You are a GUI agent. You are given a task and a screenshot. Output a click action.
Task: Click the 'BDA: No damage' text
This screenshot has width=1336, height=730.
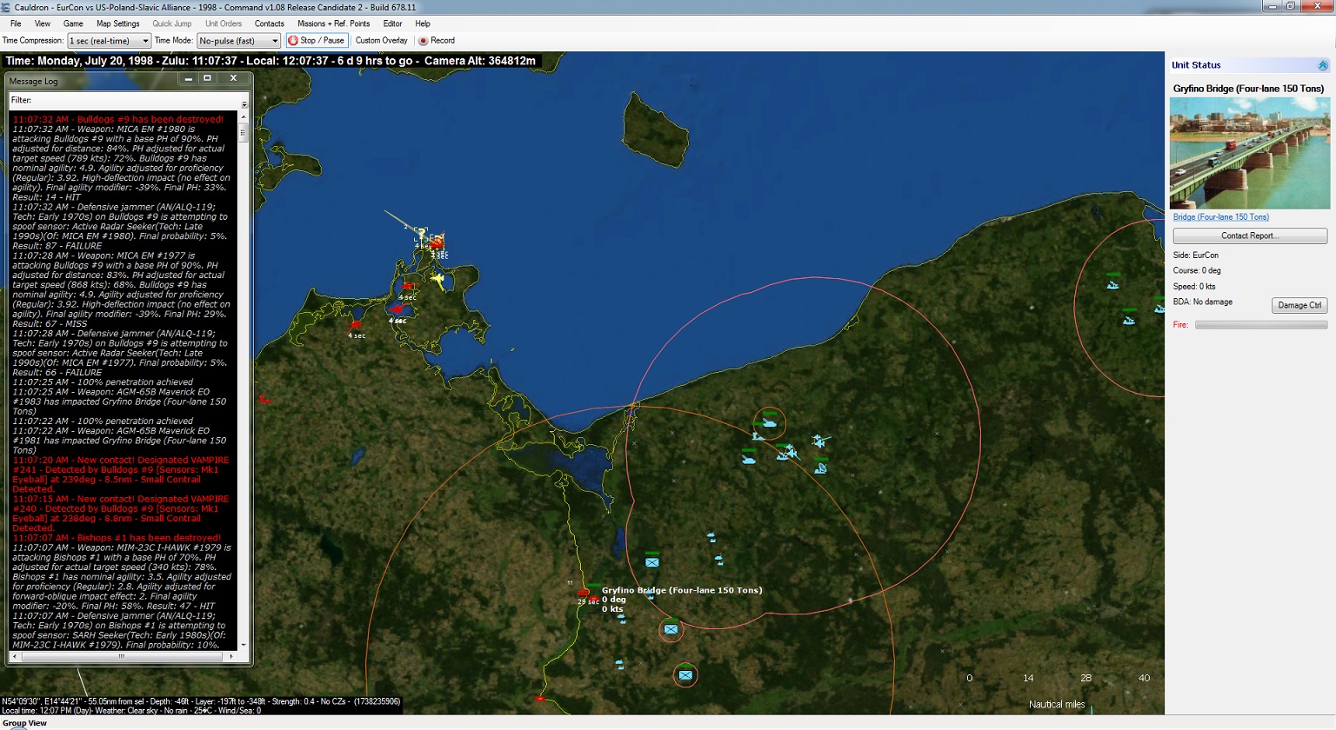pyautogui.click(x=1202, y=302)
